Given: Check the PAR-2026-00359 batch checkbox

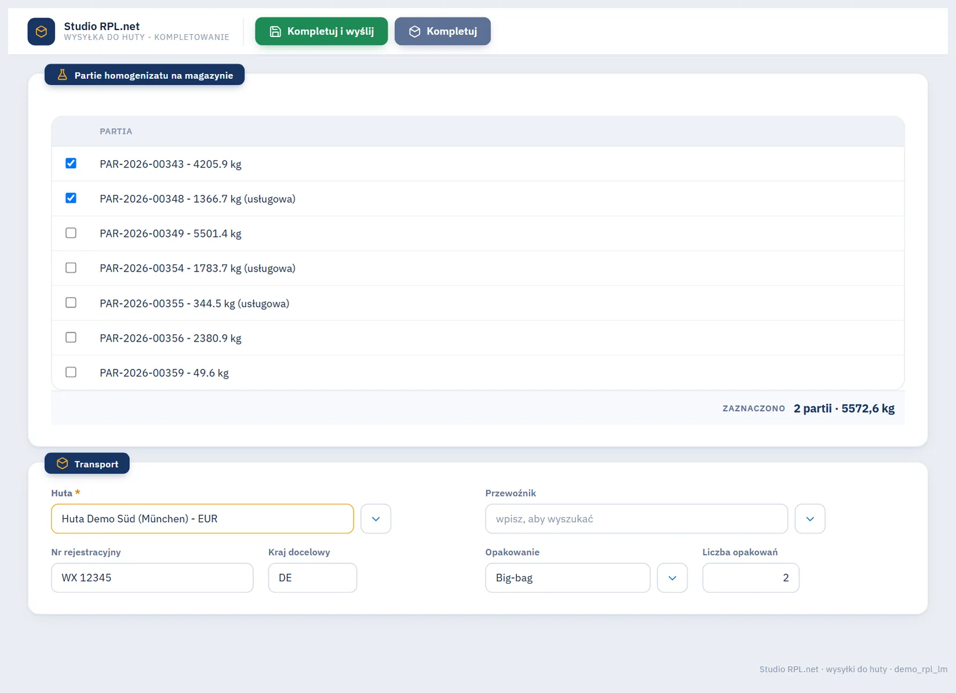Looking at the screenshot, I should point(71,372).
